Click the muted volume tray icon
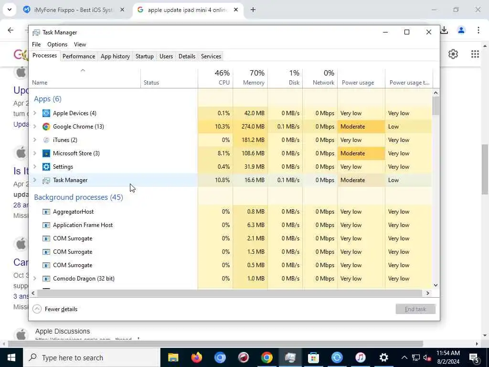Image resolution: width=489 pixels, height=367 pixels. 427,358
